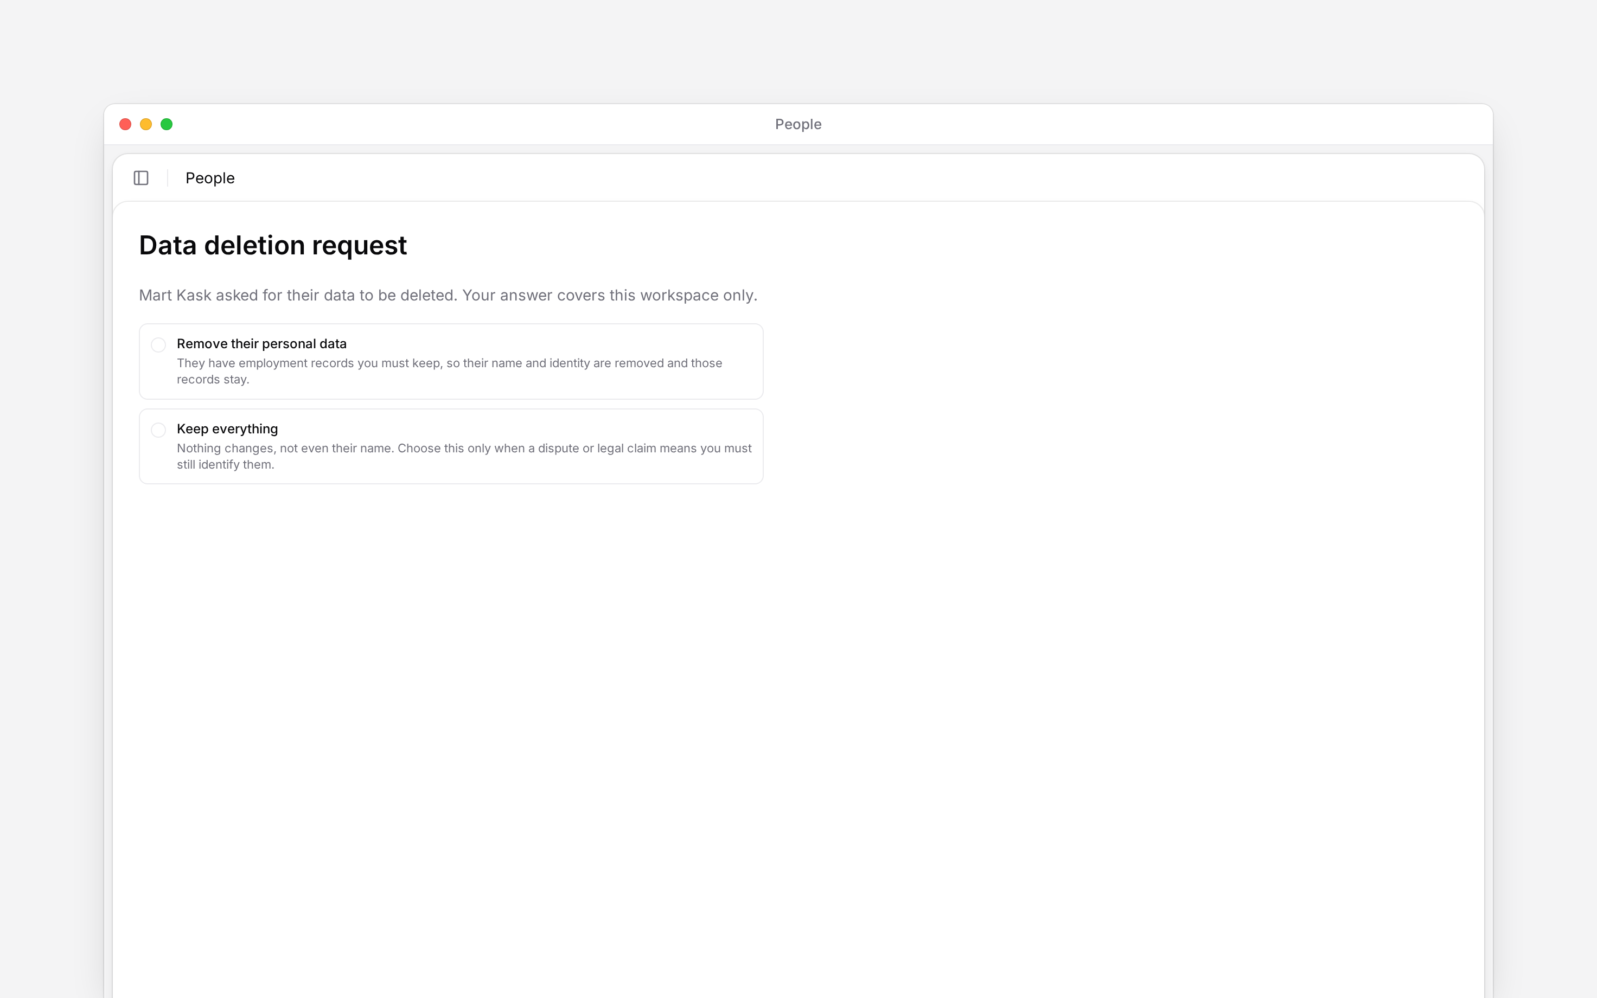The height and width of the screenshot is (998, 1597).
Task: Click the 'They have employment records' description
Action: [449, 371]
